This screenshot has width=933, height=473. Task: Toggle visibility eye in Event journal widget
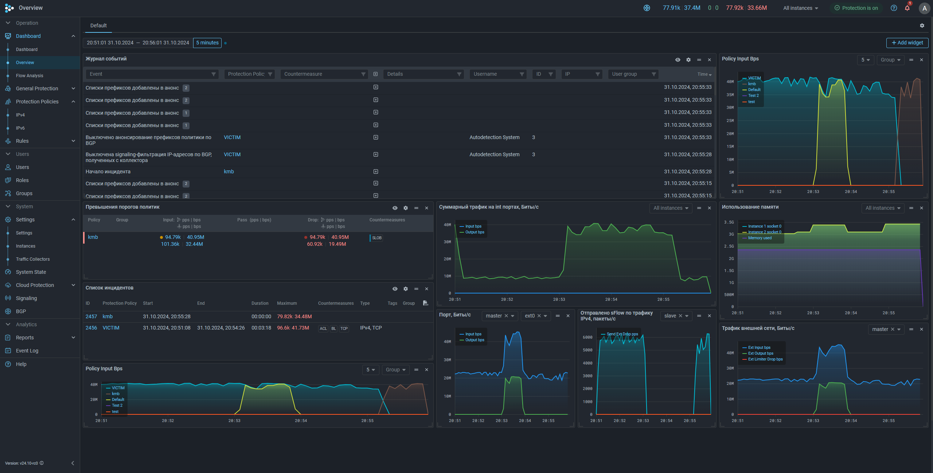(x=678, y=60)
